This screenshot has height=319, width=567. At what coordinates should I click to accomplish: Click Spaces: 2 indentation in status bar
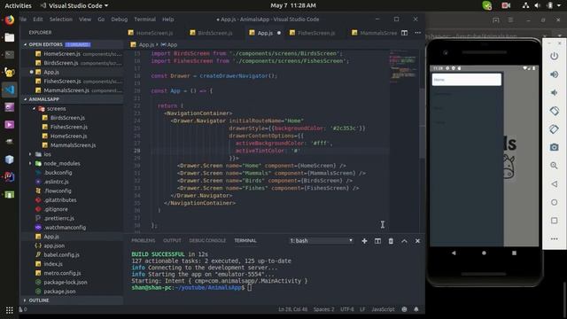tap(324, 309)
